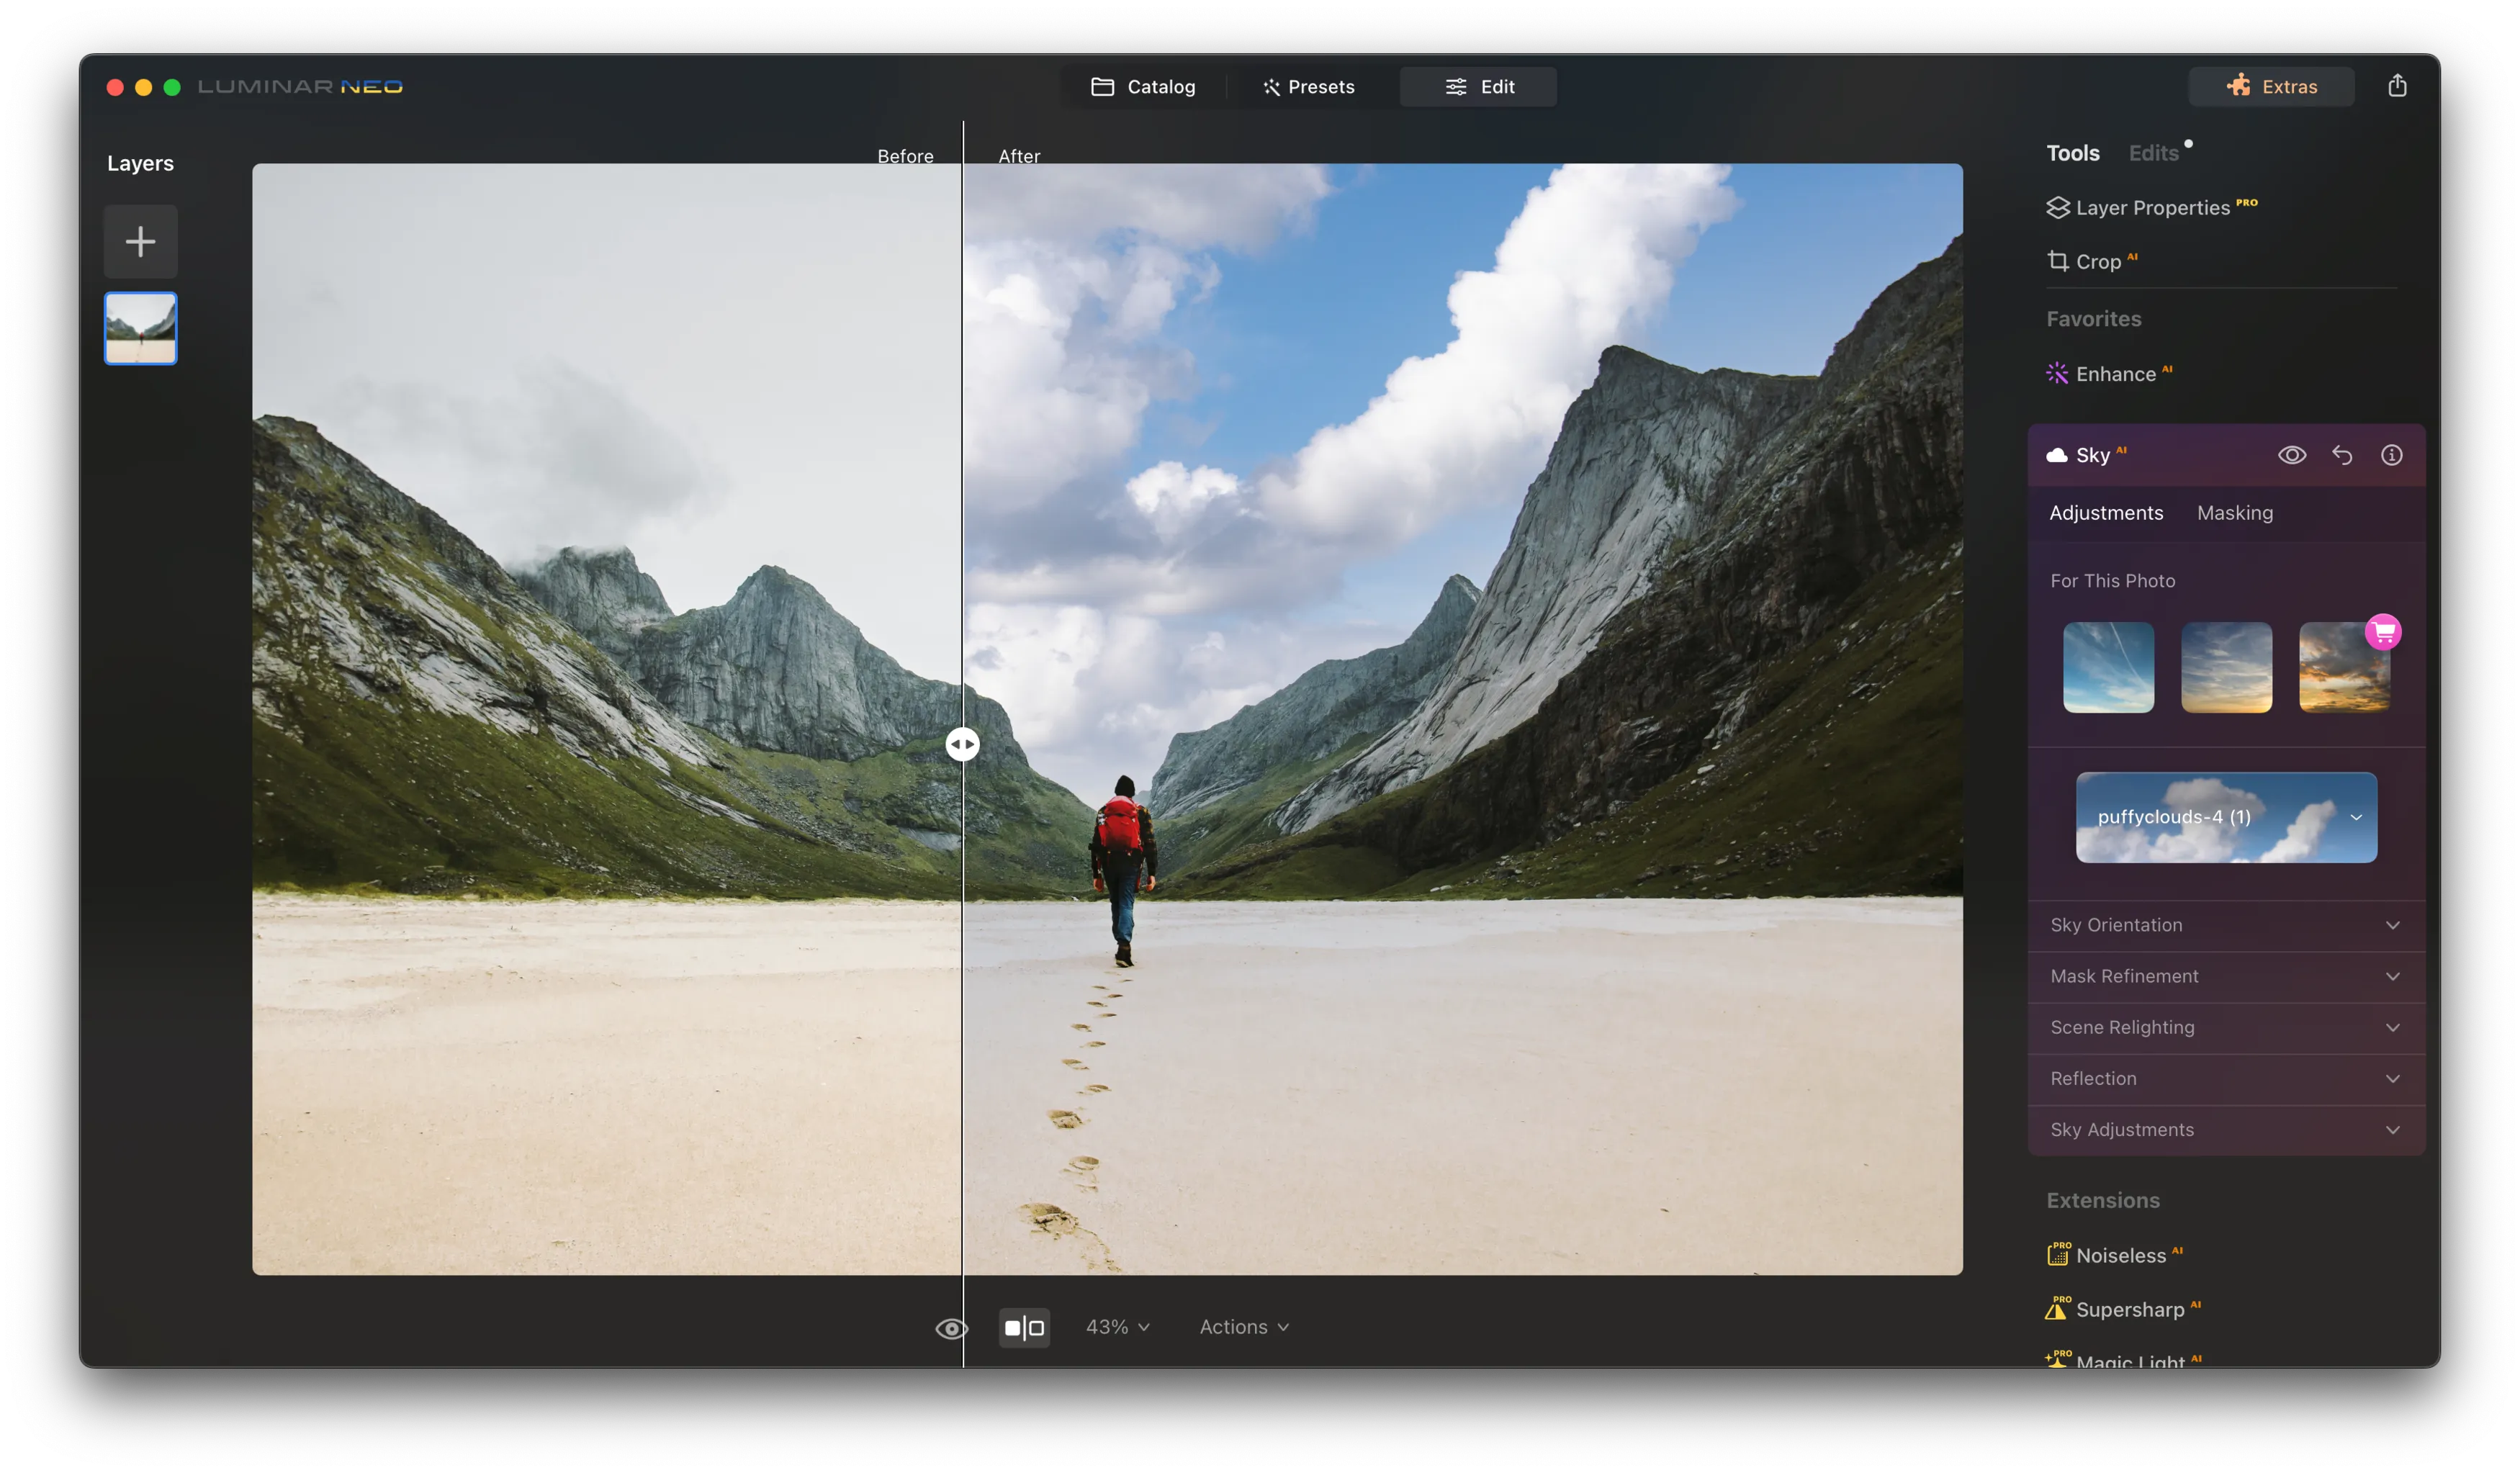Click the before/after divider slider handle
The width and height of the screenshot is (2520, 1473).
pyautogui.click(x=962, y=744)
